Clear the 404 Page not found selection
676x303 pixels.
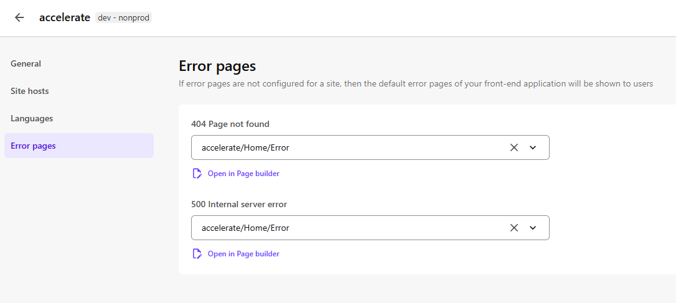[x=514, y=147]
